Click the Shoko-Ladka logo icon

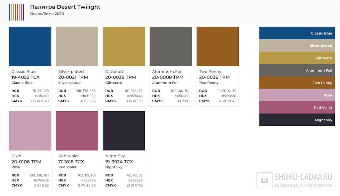[x=264, y=180]
